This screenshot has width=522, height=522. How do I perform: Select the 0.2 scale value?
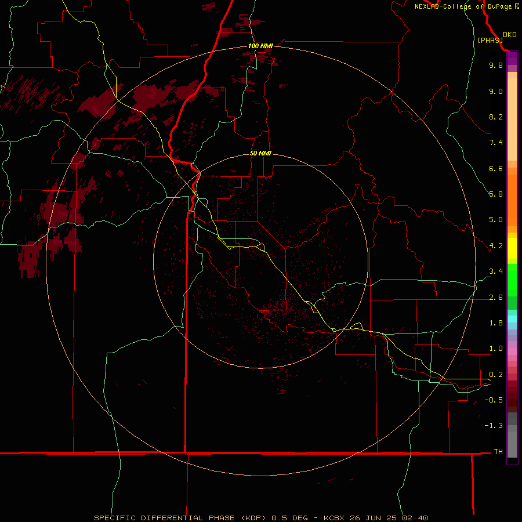tap(496, 375)
